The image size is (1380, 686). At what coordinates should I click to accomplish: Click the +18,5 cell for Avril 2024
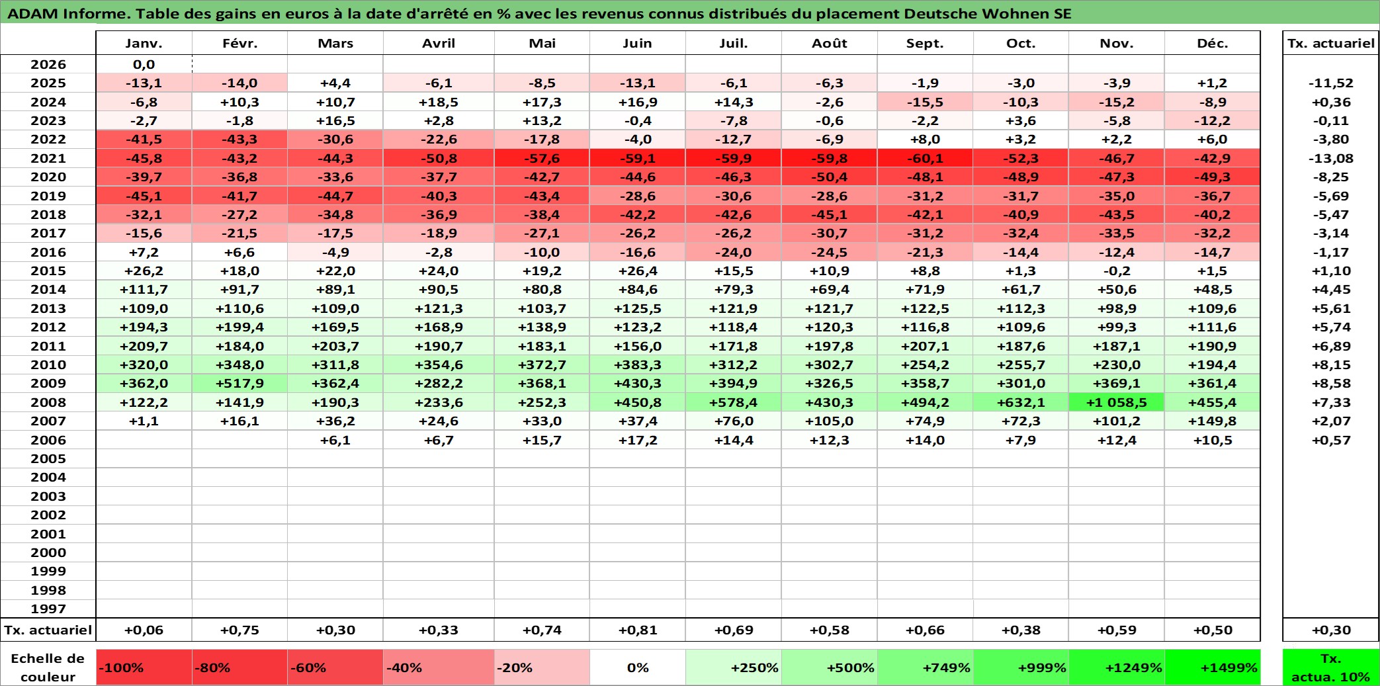click(x=439, y=102)
